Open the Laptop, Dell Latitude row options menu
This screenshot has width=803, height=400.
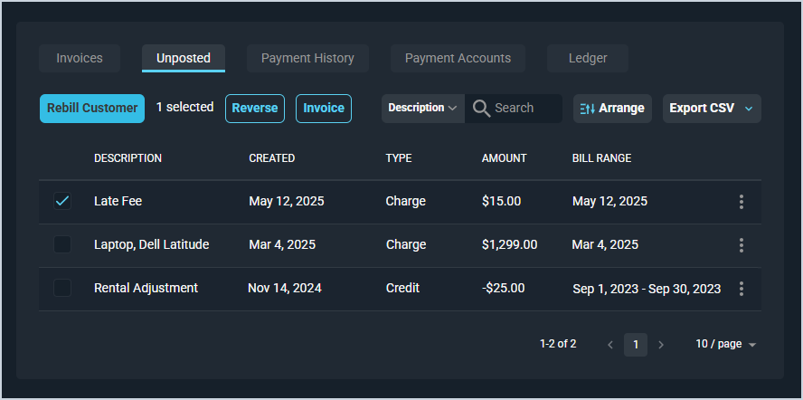coord(742,245)
